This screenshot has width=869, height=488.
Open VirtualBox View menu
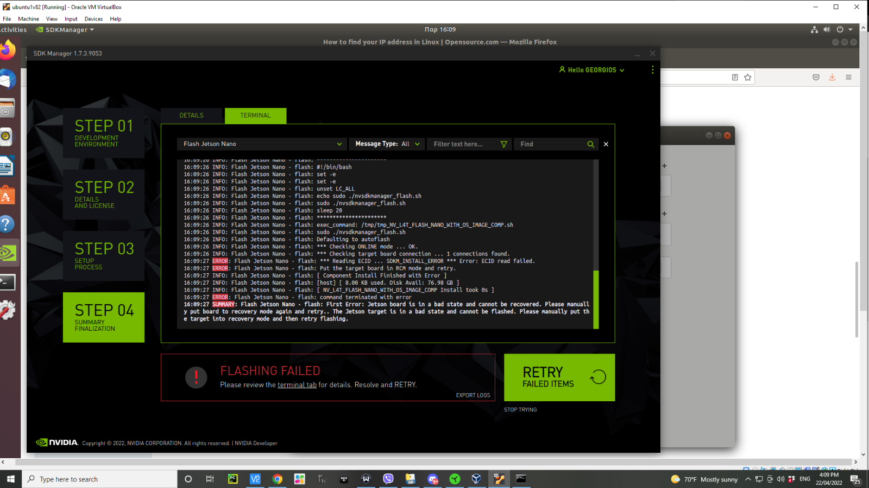[x=52, y=19]
